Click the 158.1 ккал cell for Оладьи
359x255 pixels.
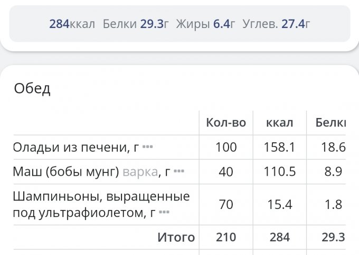pyautogui.click(x=280, y=147)
